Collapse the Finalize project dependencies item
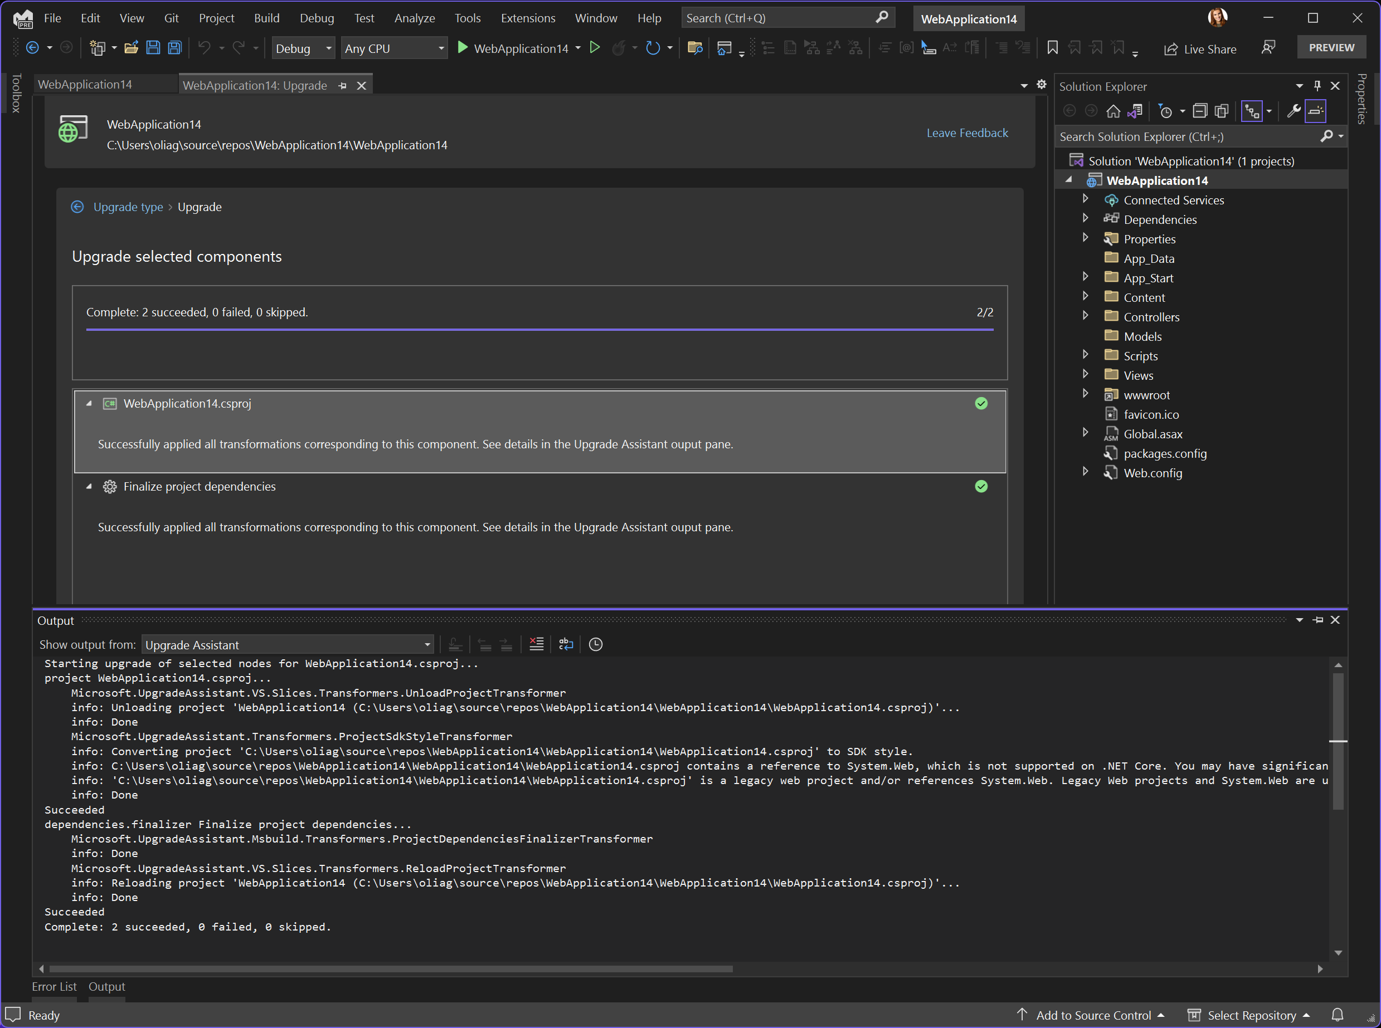1381x1028 pixels. point(89,486)
